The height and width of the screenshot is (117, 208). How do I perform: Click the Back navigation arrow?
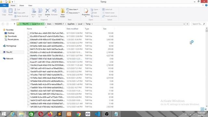(x=3, y=24)
